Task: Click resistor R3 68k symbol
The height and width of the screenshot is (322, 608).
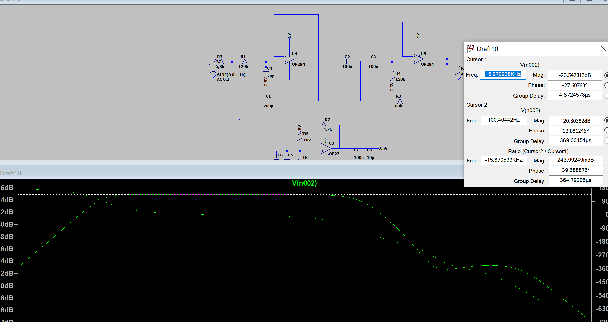Action: pyautogui.click(x=399, y=101)
